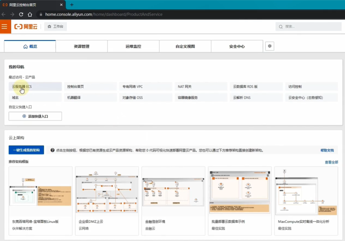The width and height of the screenshot is (345, 241).
Task: Open 专有网络 VPC shortcut
Action: pyautogui.click(x=146, y=87)
